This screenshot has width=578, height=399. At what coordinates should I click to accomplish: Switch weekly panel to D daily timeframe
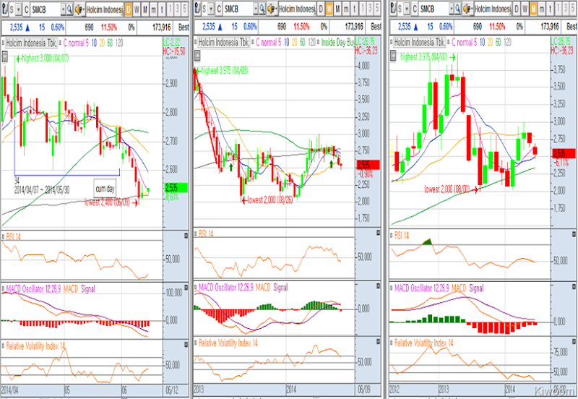point(321,9)
